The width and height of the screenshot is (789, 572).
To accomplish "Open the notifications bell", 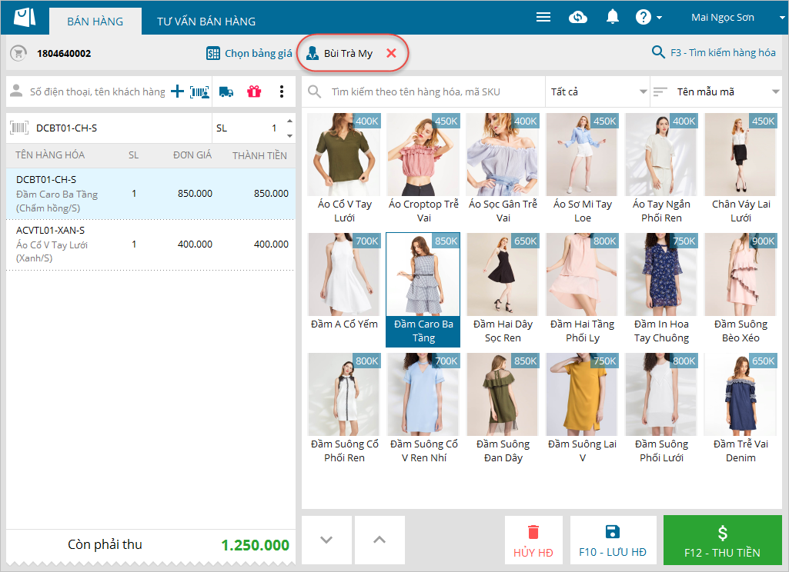I will click(613, 17).
